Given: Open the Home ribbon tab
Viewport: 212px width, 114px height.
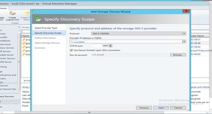Looking at the screenshot, I should (x=3, y=8).
